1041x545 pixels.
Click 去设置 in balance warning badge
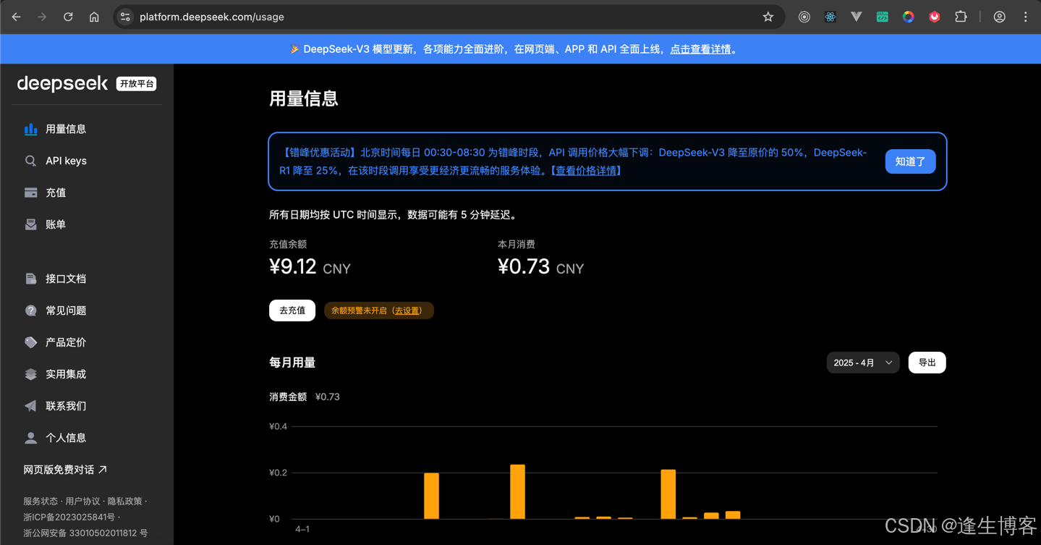click(x=407, y=310)
